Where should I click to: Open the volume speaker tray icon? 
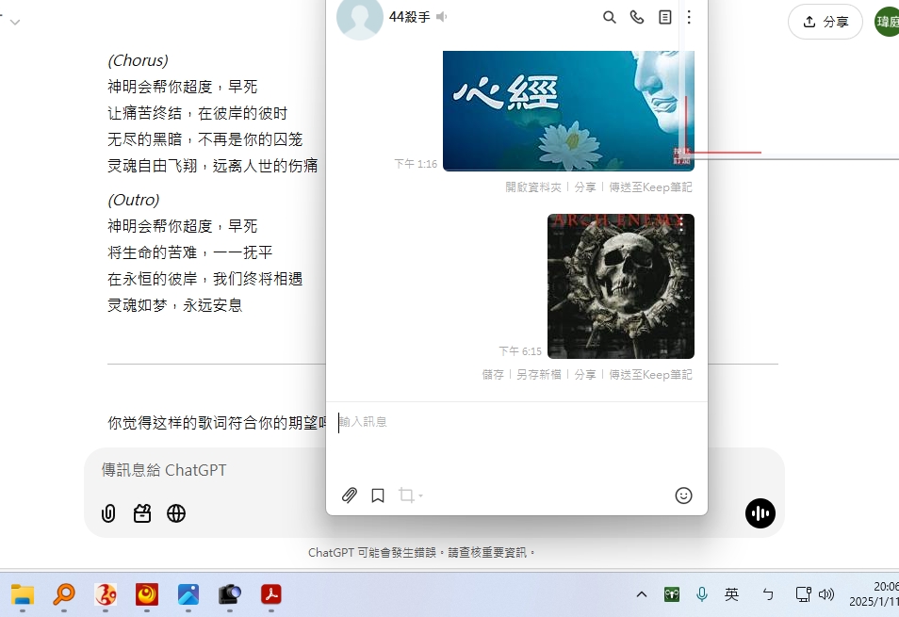point(826,594)
